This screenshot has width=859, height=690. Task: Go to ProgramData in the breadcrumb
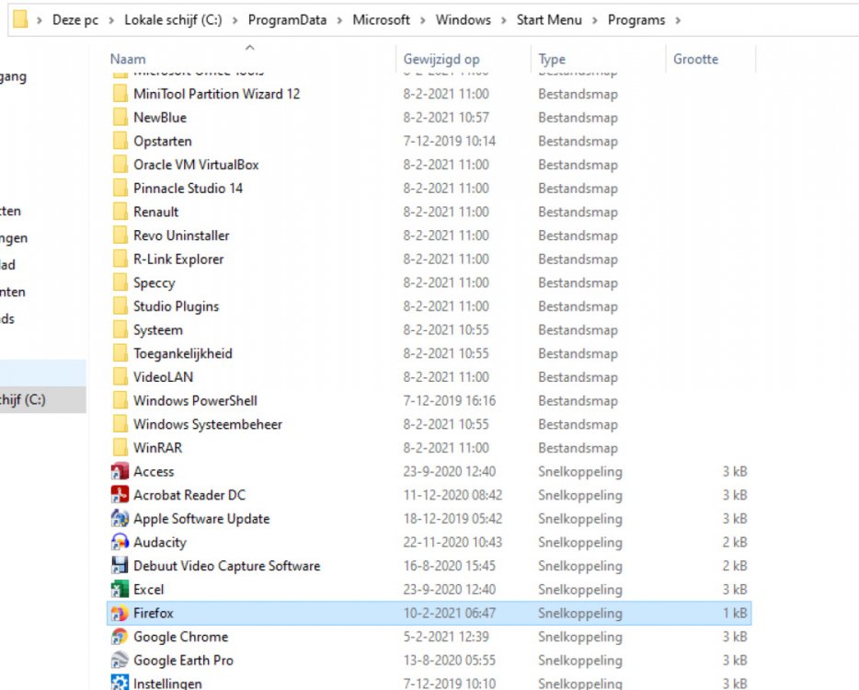[287, 20]
